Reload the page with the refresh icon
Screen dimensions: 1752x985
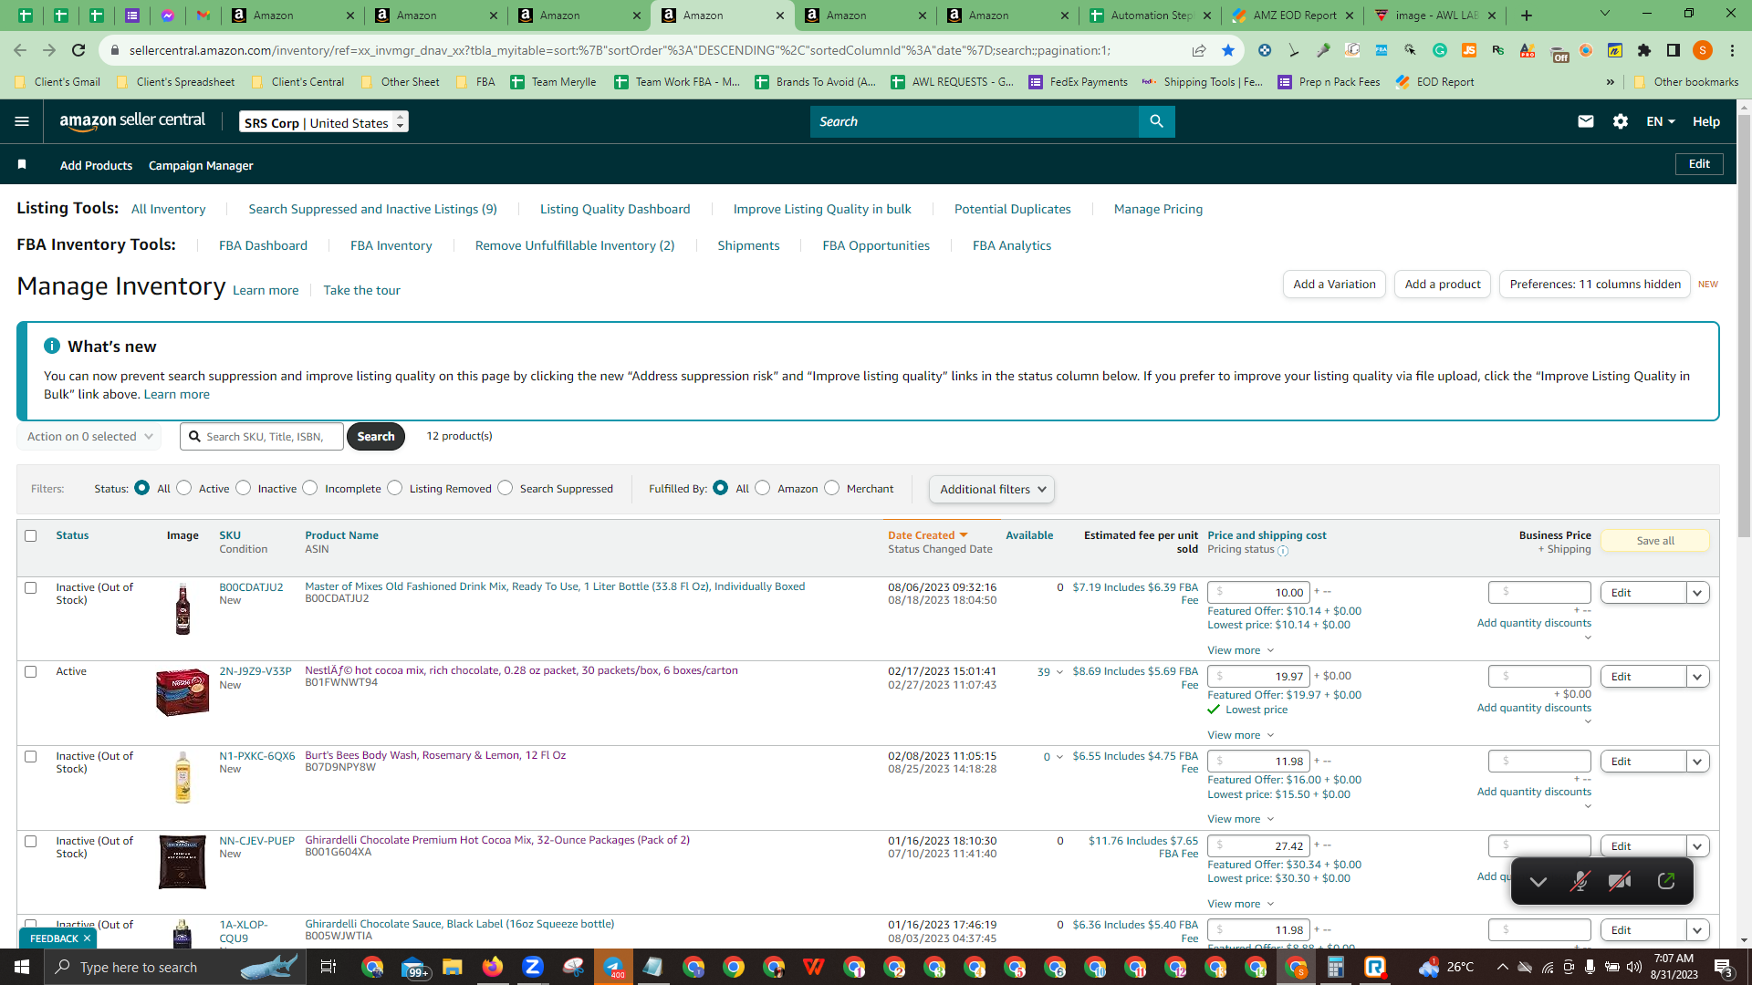tap(78, 50)
